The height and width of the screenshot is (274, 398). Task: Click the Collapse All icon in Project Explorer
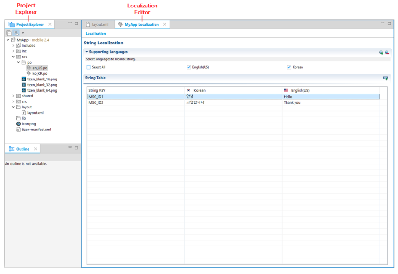coord(8,33)
